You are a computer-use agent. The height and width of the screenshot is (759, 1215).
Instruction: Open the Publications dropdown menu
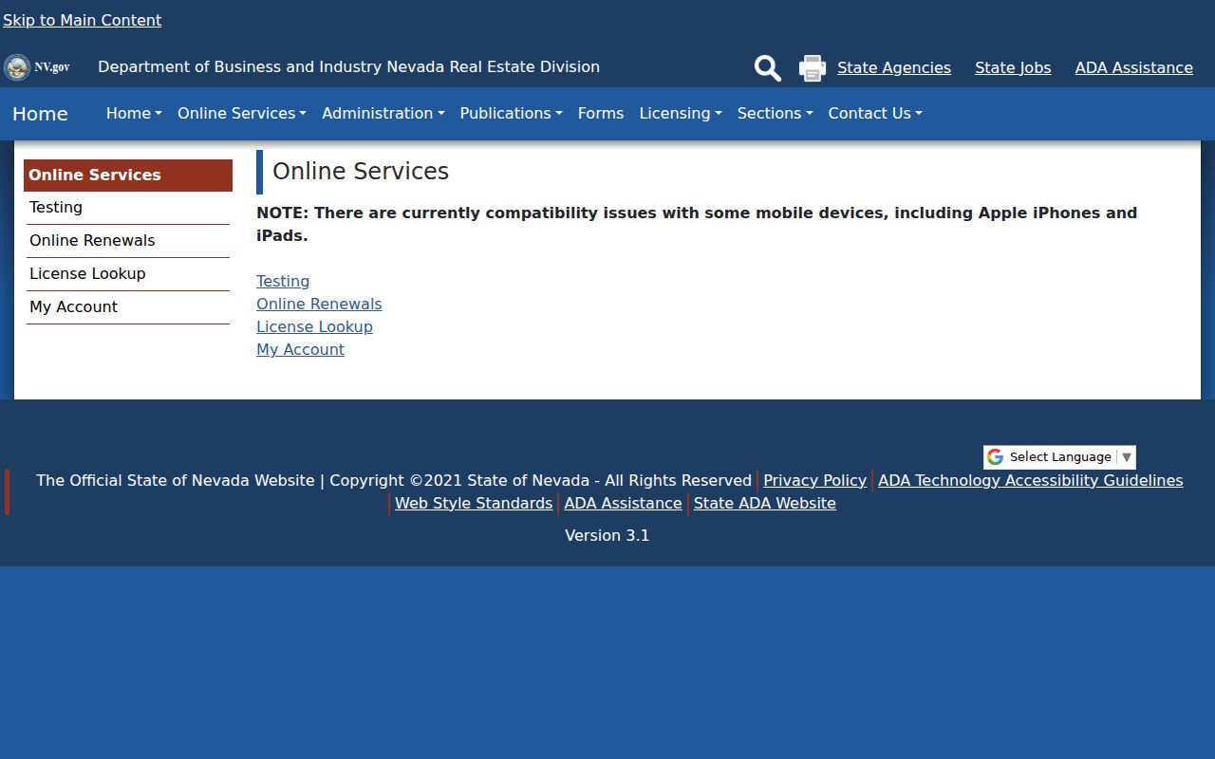pos(511,113)
